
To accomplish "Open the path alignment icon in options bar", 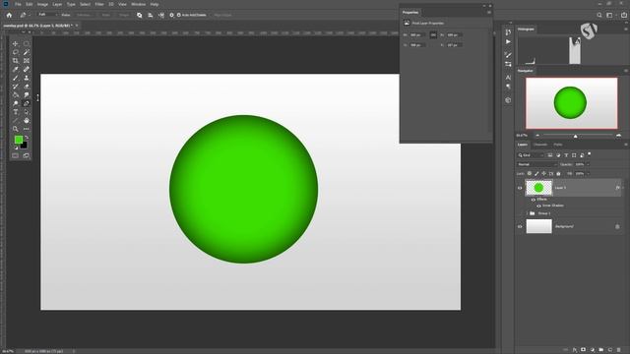I will click(151, 15).
